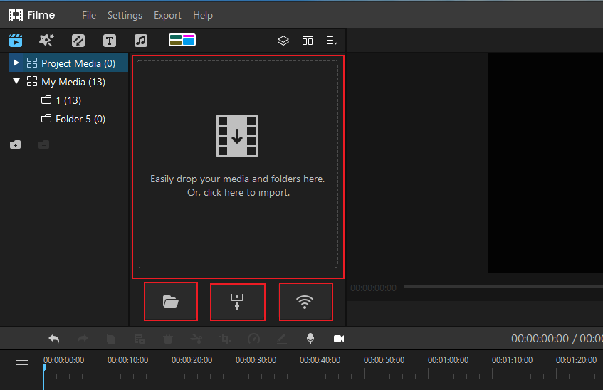
Task: Click the delete trash icon
Action: click(168, 339)
